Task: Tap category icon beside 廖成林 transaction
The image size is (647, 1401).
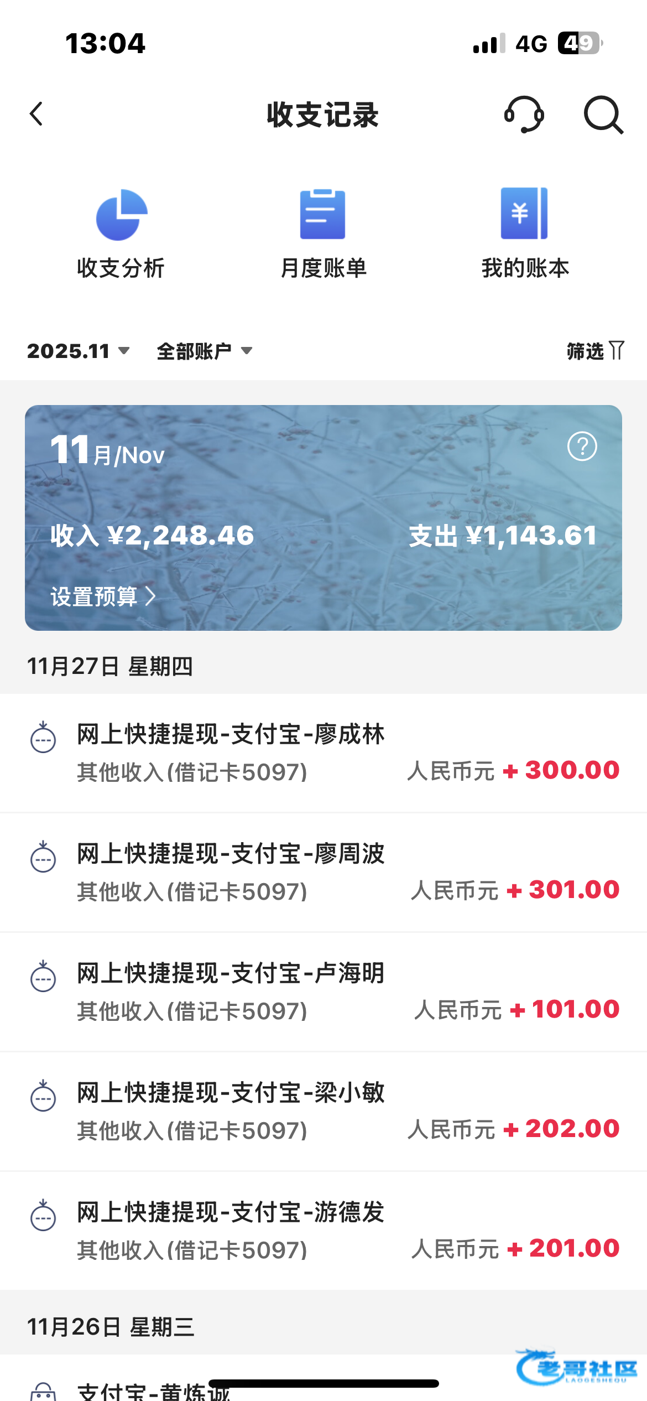Action: click(43, 738)
